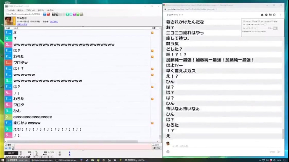Click the 時間 column header
The height and width of the screenshot is (162, 289).
[x=154, y=28]
